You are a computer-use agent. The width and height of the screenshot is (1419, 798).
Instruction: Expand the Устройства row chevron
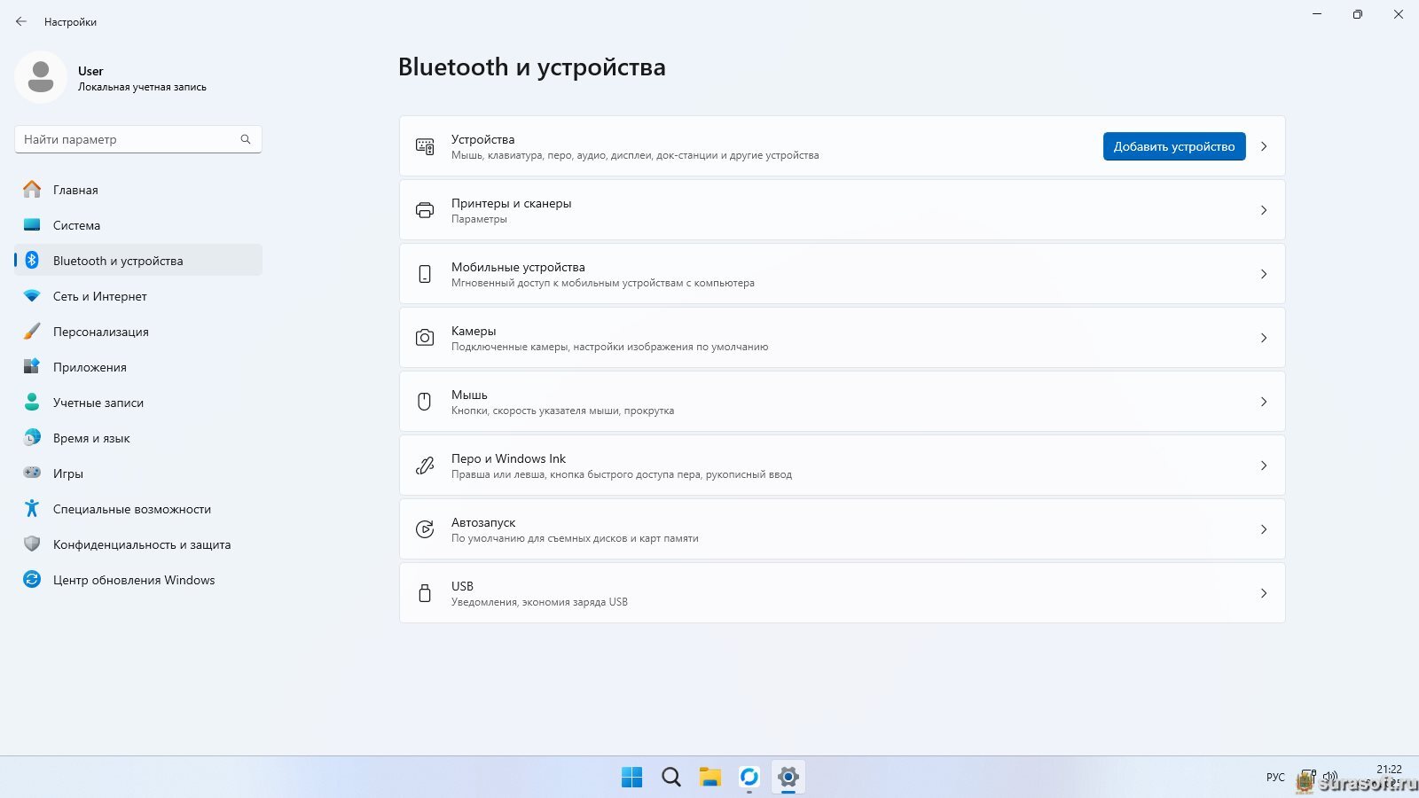(1264, 146)
